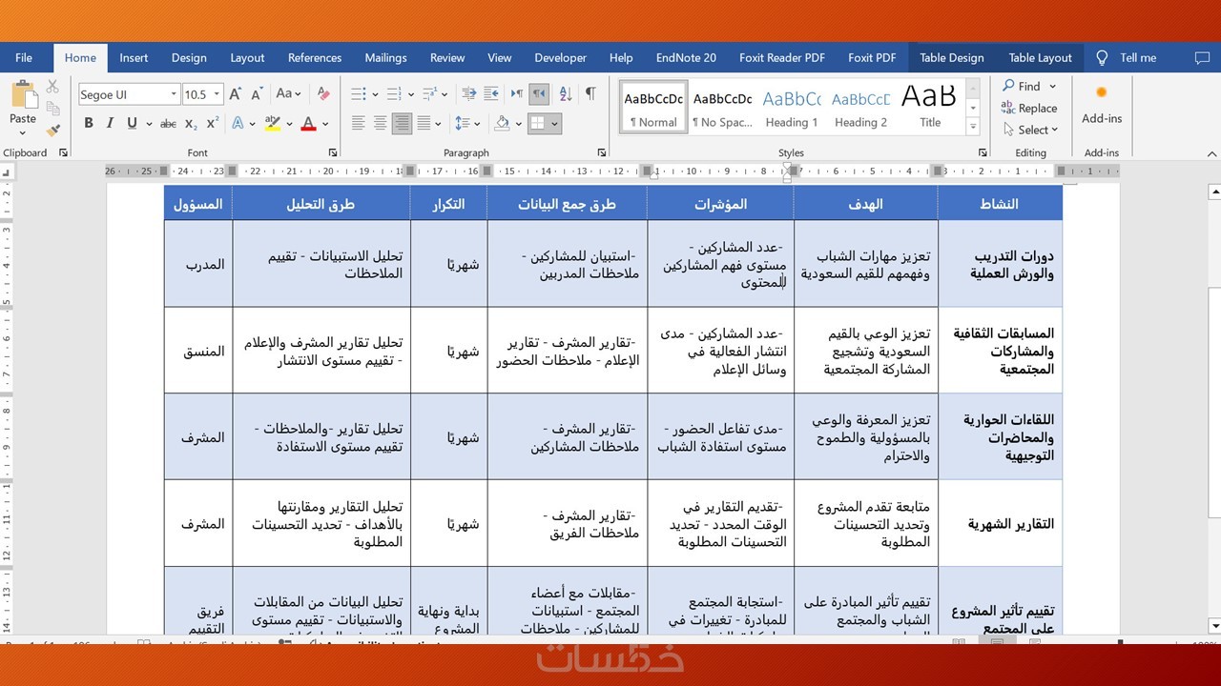Apply Title style

click(930, 107)
